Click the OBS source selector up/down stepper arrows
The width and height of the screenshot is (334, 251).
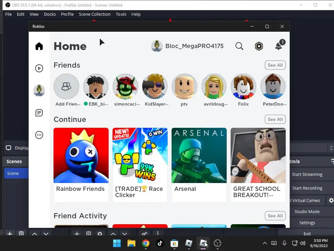click(331, 148)
